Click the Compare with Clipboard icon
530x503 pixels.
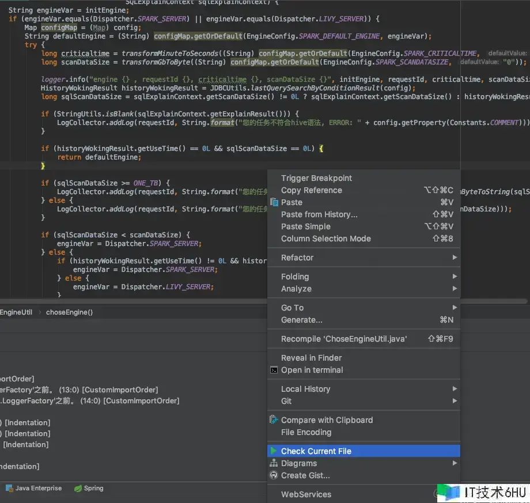point(274,420)
